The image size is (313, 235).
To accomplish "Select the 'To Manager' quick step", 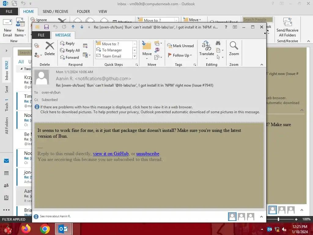I will pyautogui.click(x=113, y=50).
